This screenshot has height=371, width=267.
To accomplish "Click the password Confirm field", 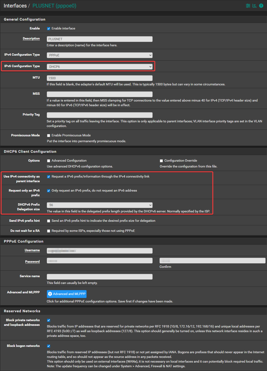I will (x=212, y=261).
